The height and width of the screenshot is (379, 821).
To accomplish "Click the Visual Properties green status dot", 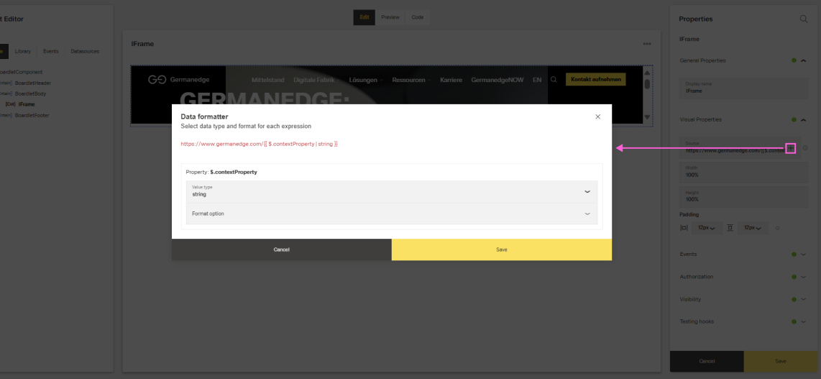I will click(x=794, y=120).
